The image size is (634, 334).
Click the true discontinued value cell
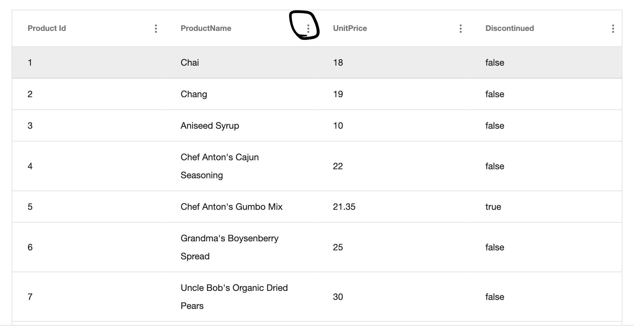(x=493, y=207)
